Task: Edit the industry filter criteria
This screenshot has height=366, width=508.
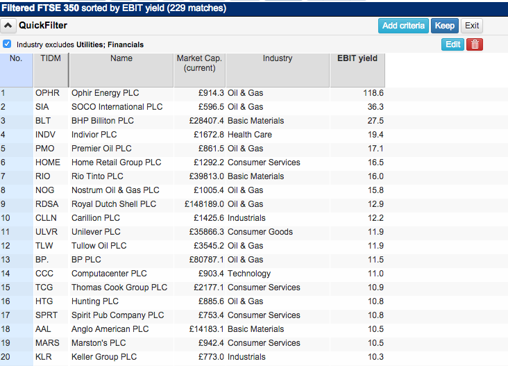Action: (452, 44)
